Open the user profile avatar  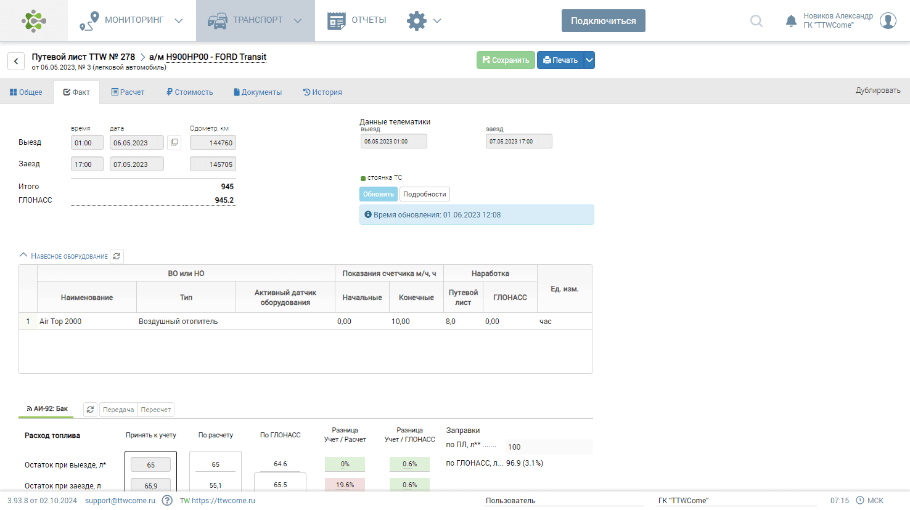pyautogui.click(x=888, y=20)
